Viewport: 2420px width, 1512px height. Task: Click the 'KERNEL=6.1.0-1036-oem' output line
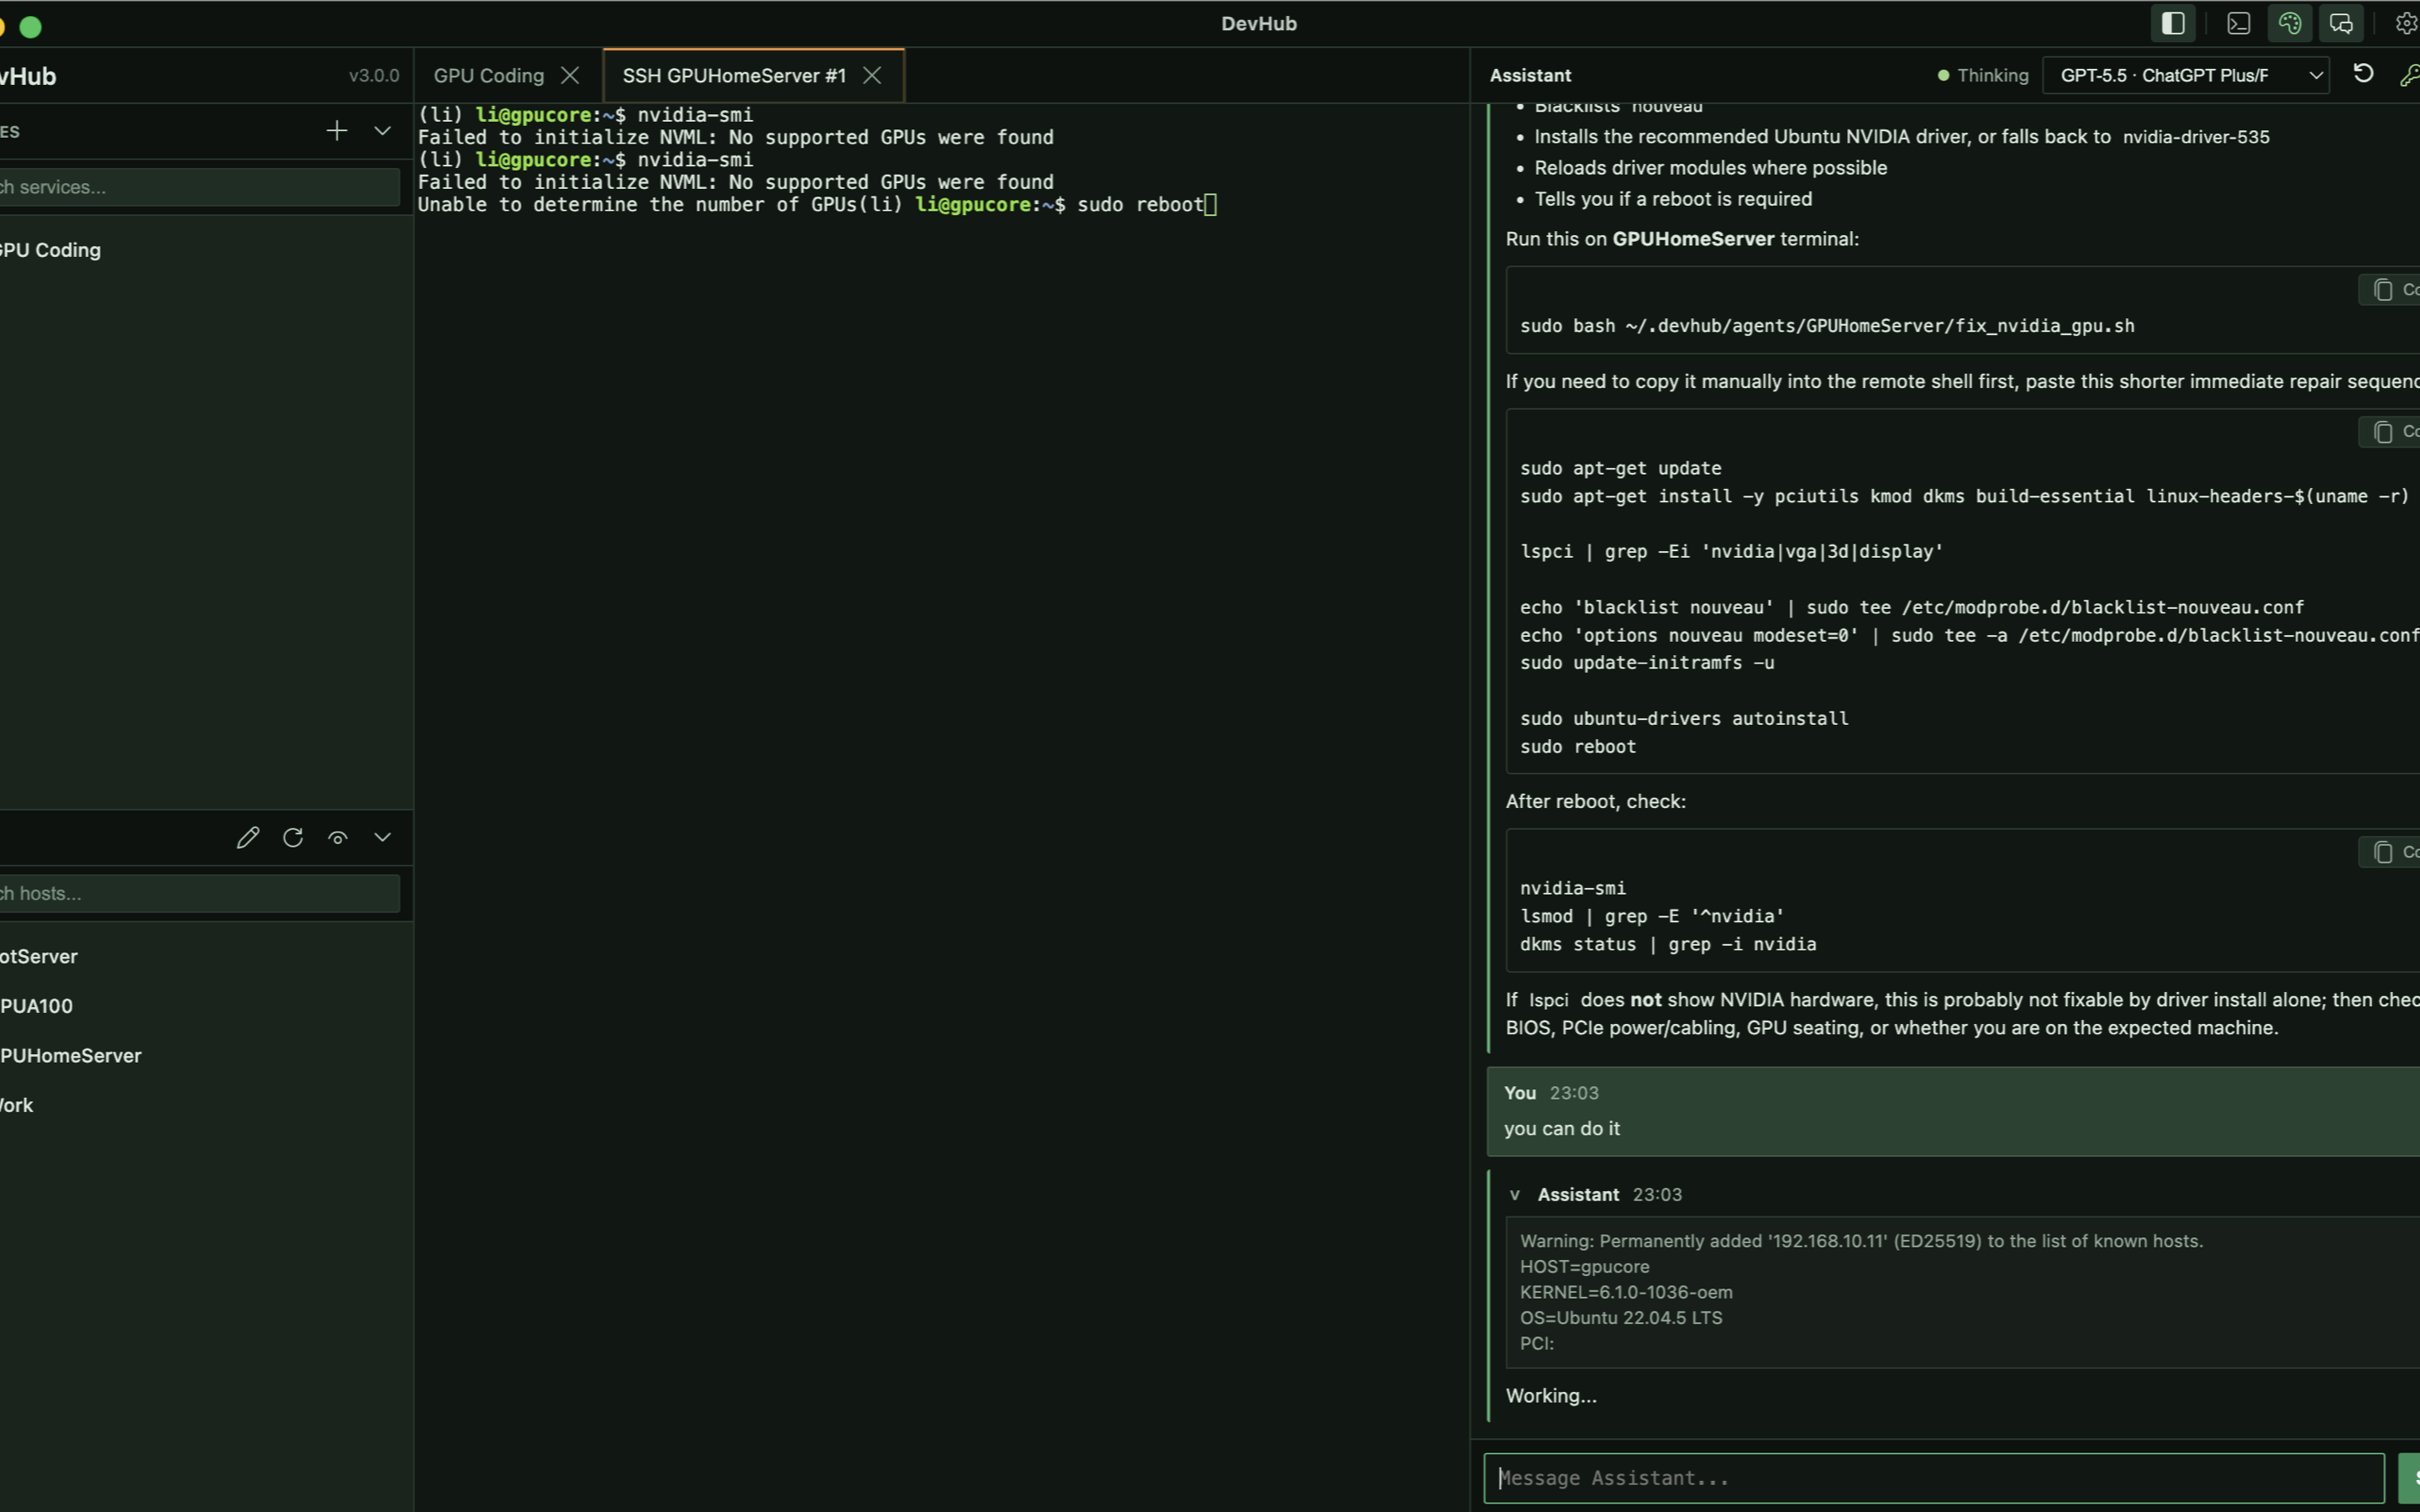click(1626, 1292)
